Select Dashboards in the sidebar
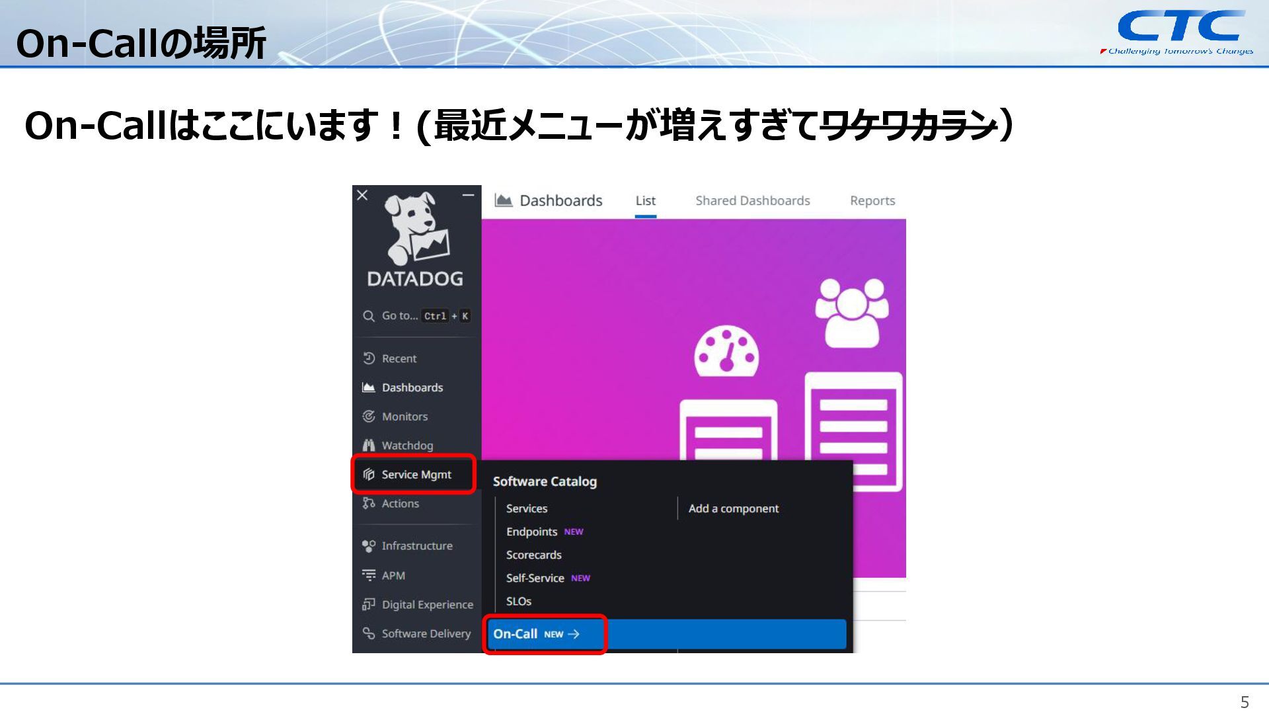Image resolution: width=1269 pixels, height=714 pixels. [x=412, y=387]
